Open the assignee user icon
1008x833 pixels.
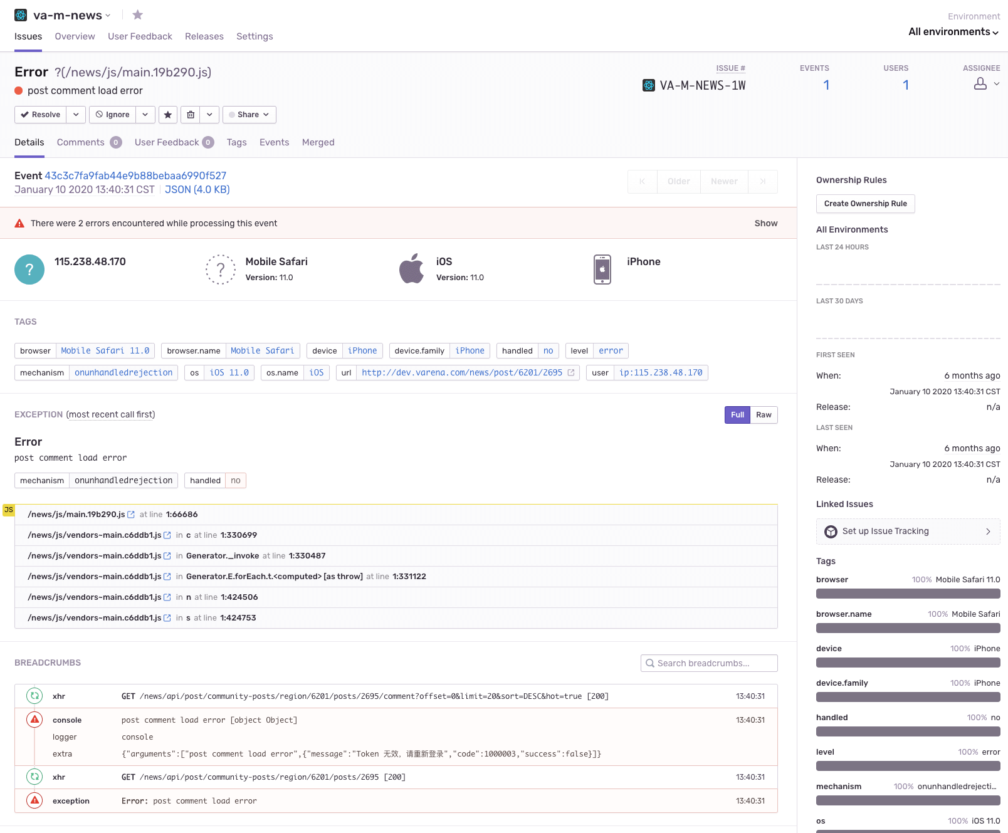tap(980, 83)
